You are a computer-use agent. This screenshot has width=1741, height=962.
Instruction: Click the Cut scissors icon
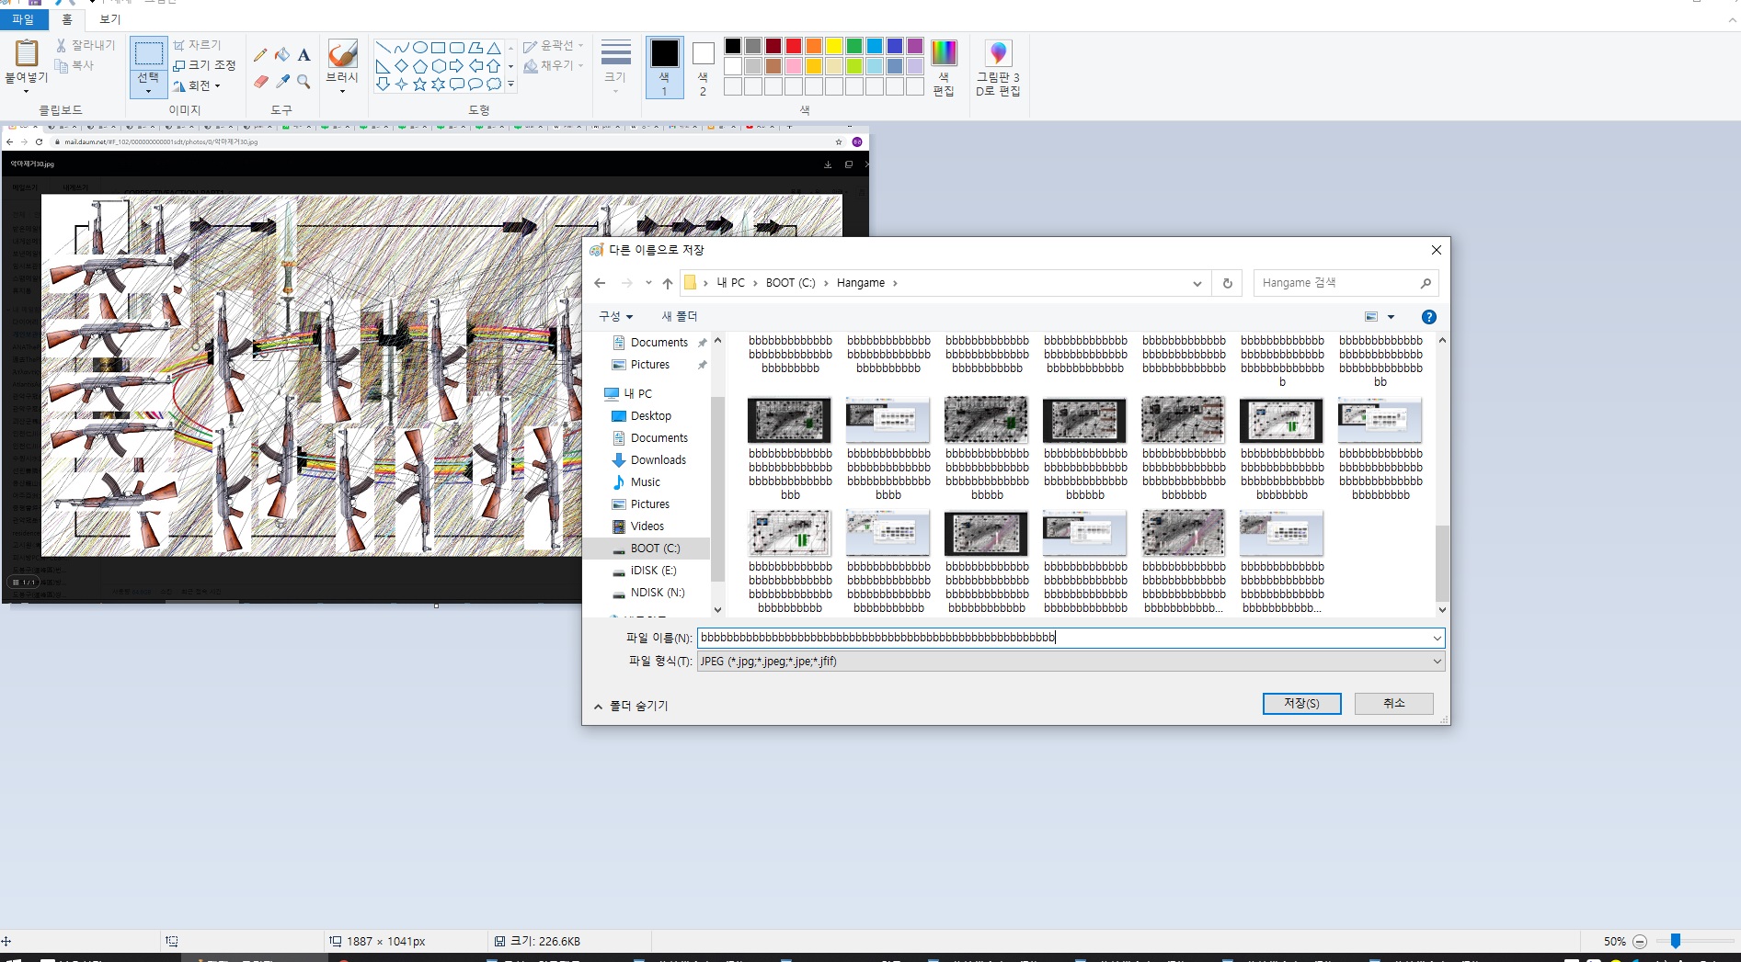(x=61, y=45)
